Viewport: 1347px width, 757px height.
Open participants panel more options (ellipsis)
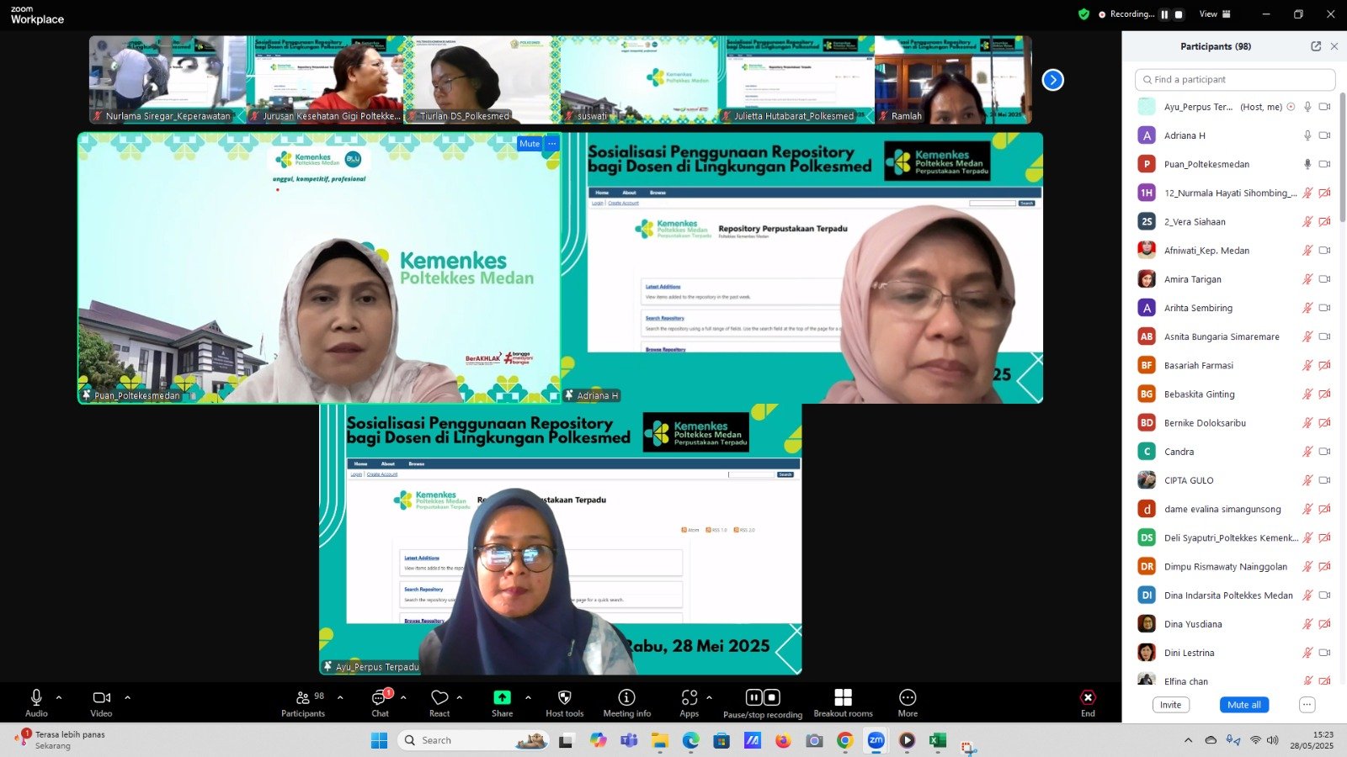click(x=1307, y=705)
